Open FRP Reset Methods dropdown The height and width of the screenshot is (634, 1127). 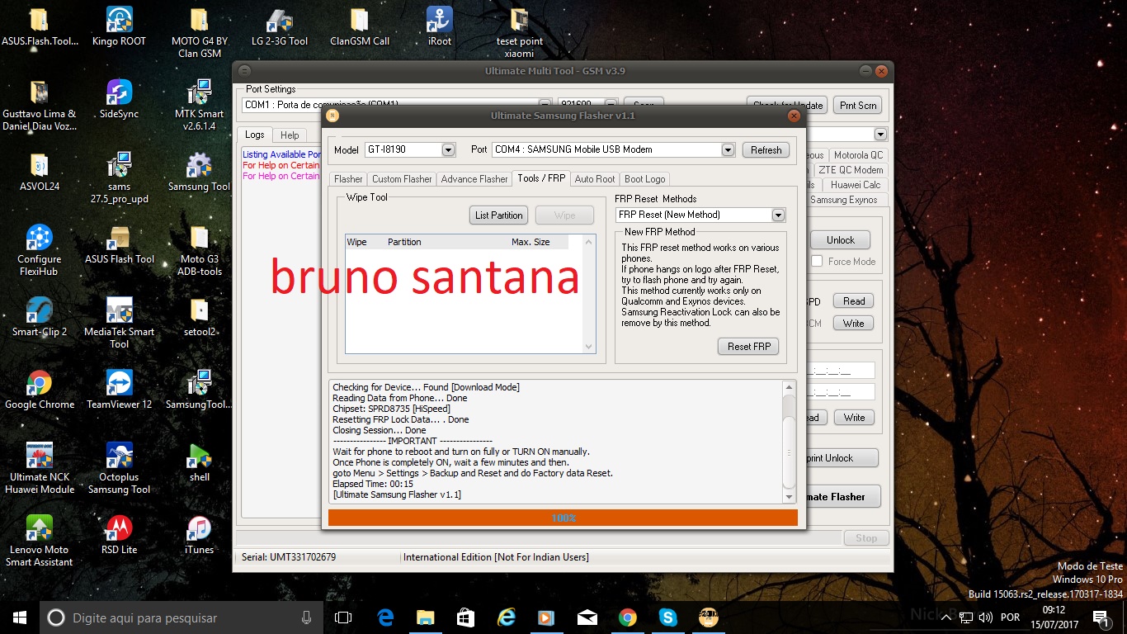click(778, 215)
